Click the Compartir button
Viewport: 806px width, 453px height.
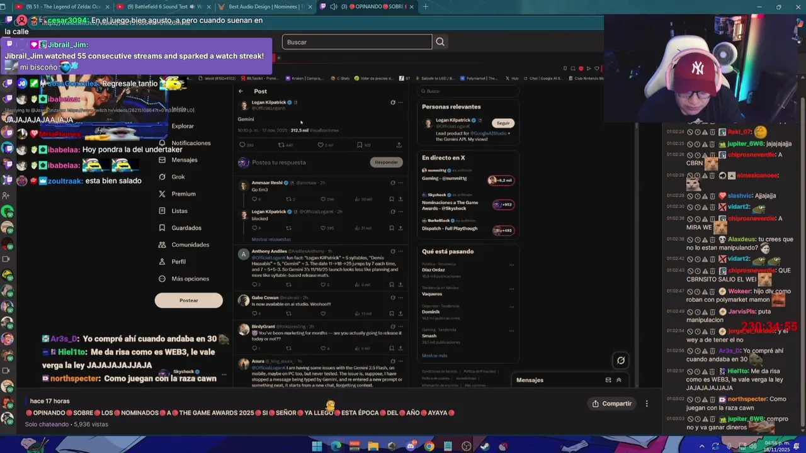coord(612,404)
